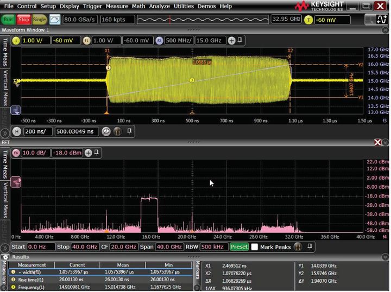
Task: Click the Single acquisition button
Action: 40,19
